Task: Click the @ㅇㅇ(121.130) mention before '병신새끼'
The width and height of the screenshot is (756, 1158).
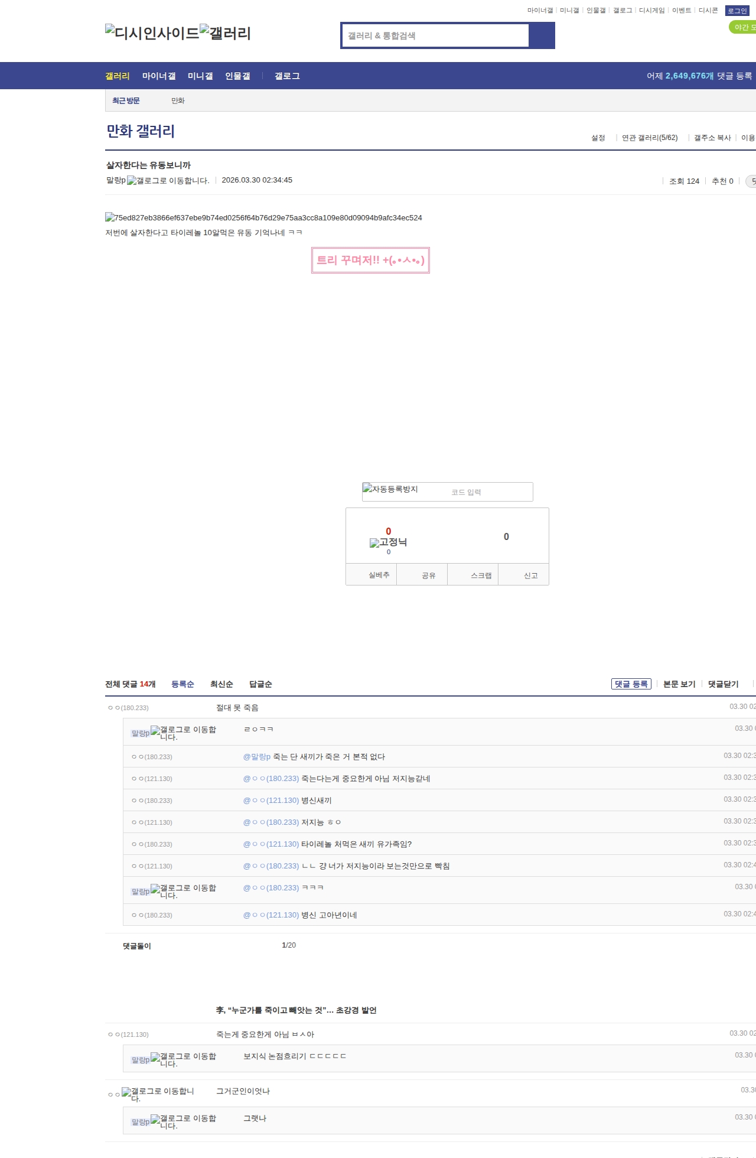Action: (x=271, y=801)
